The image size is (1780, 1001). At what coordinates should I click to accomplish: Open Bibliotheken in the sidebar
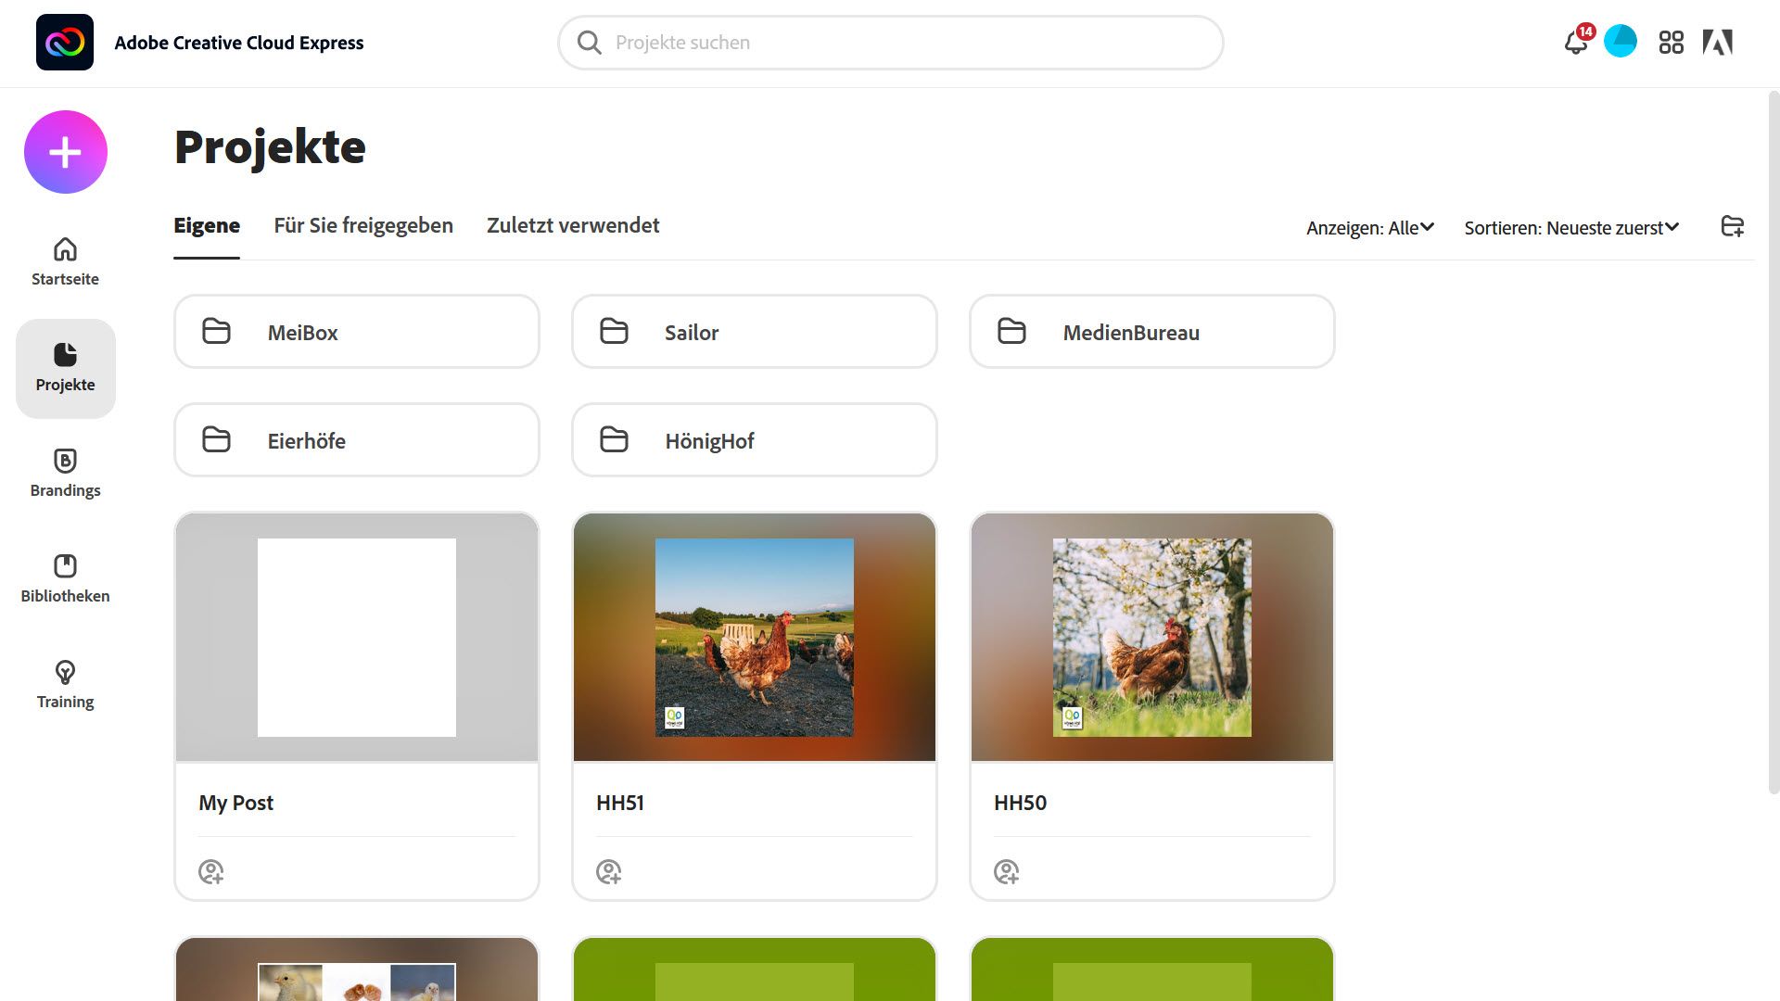coord(65,578)
